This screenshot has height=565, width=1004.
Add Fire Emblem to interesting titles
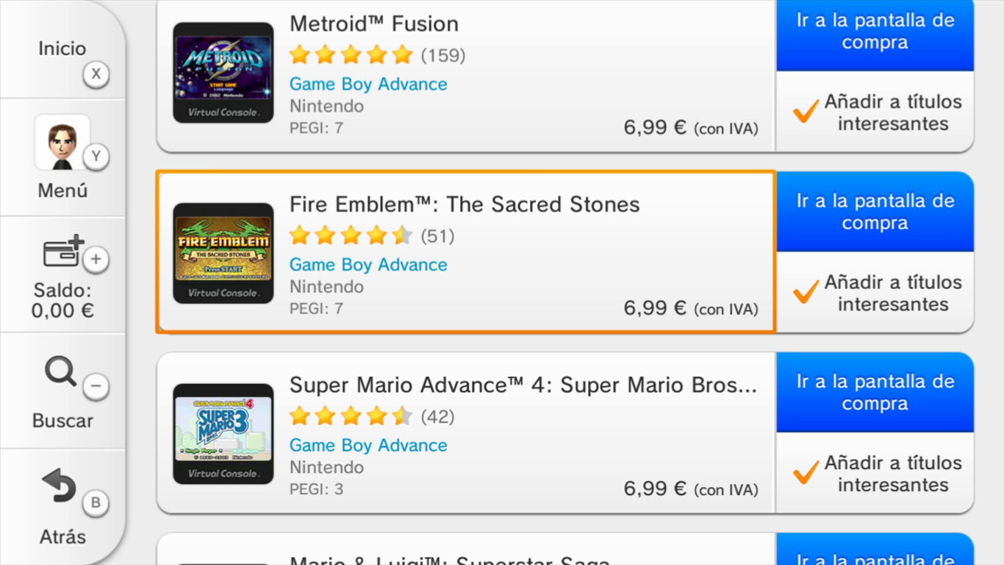point(876,293)
